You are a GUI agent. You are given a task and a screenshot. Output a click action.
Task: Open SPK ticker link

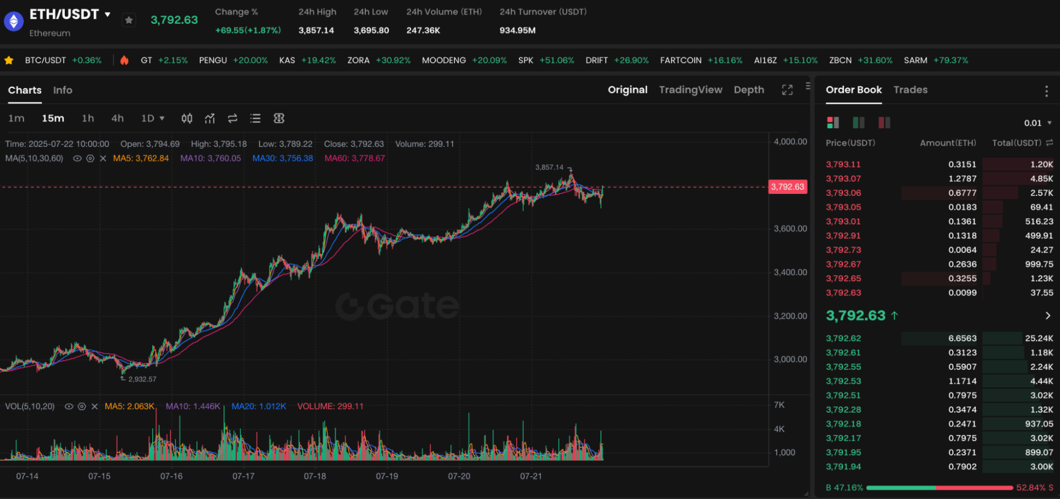546,60
